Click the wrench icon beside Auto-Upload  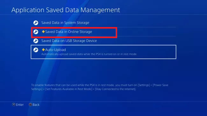pos(36,50)
